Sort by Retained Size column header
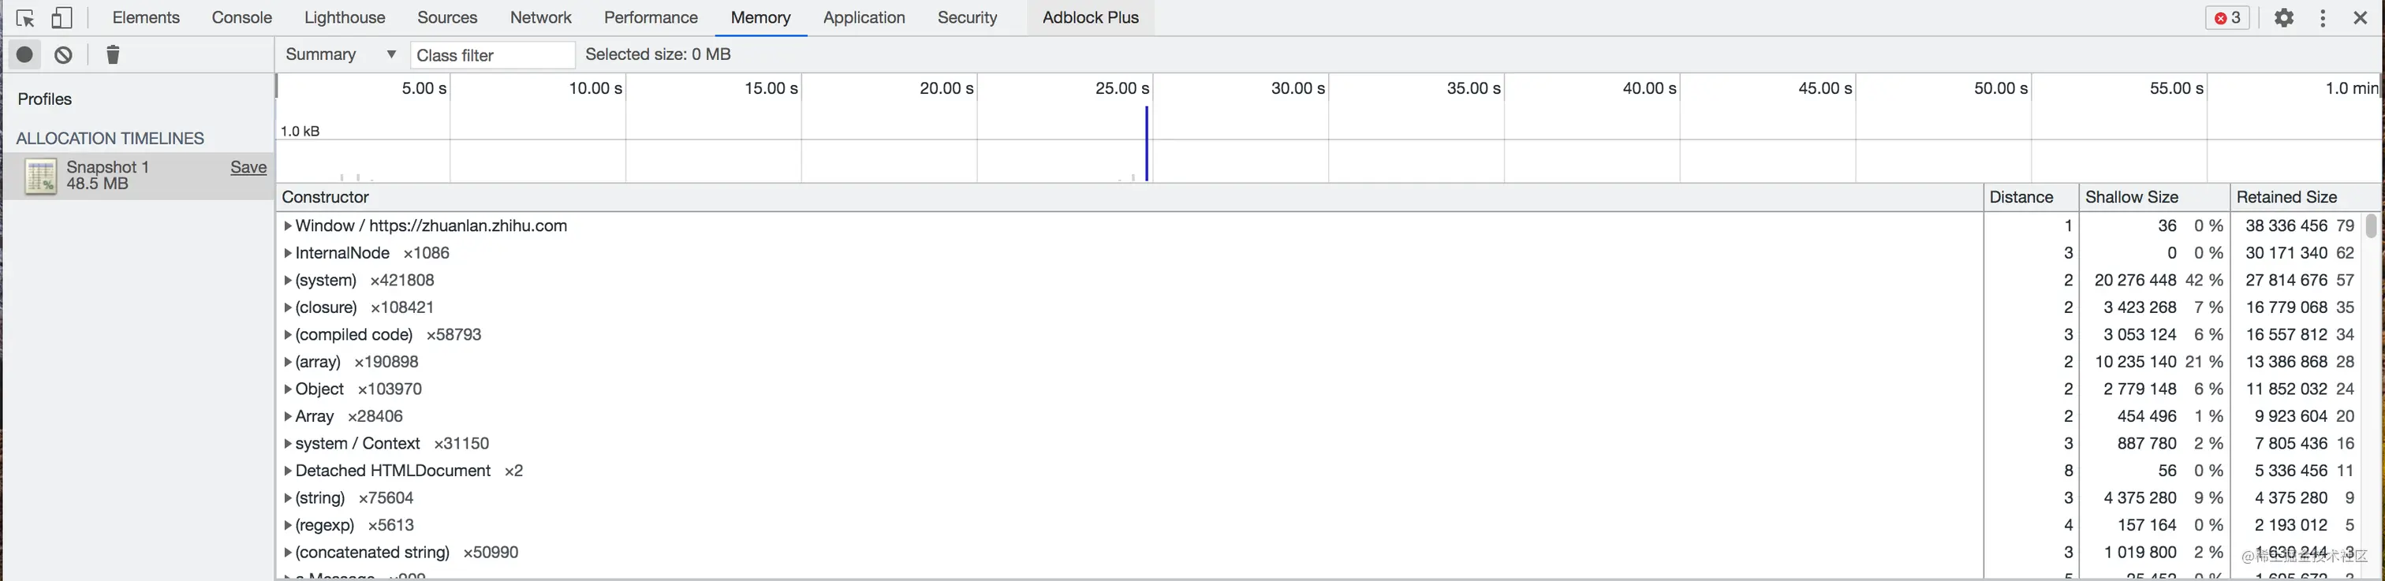 pyautogui.click(x=2286, y=197)
